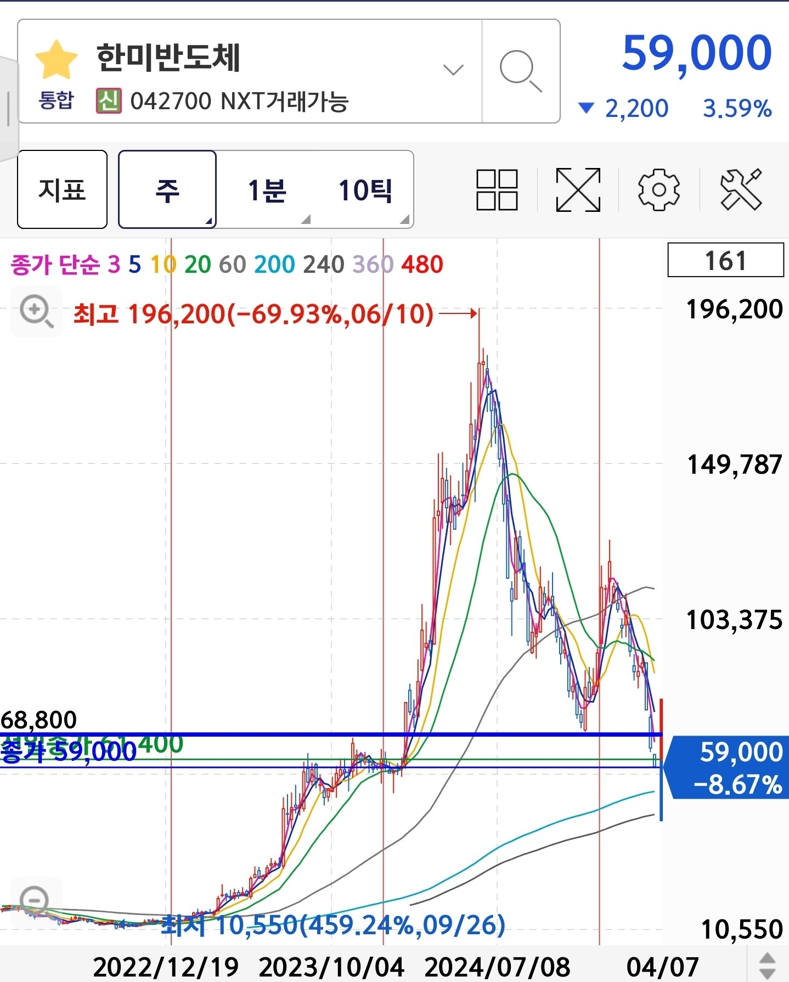This screenshot has width=789, height=982.
Task: Click the 042700 NXT거래가능 code text
Action: (x=239, y=101)
